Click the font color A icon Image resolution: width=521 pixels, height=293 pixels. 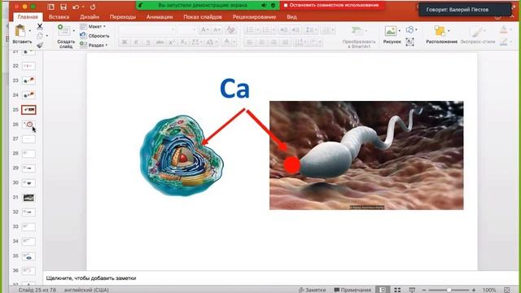(x=227, y=42)
